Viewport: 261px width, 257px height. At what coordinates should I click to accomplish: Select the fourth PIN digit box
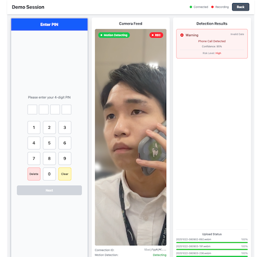pyautogui.click(x=66, y=109)
